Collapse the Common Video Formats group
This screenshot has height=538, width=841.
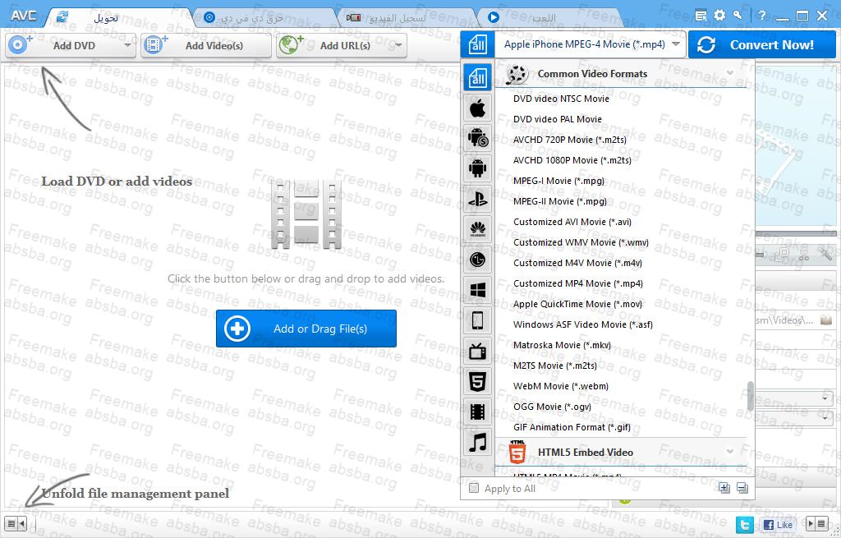(730, 72)
